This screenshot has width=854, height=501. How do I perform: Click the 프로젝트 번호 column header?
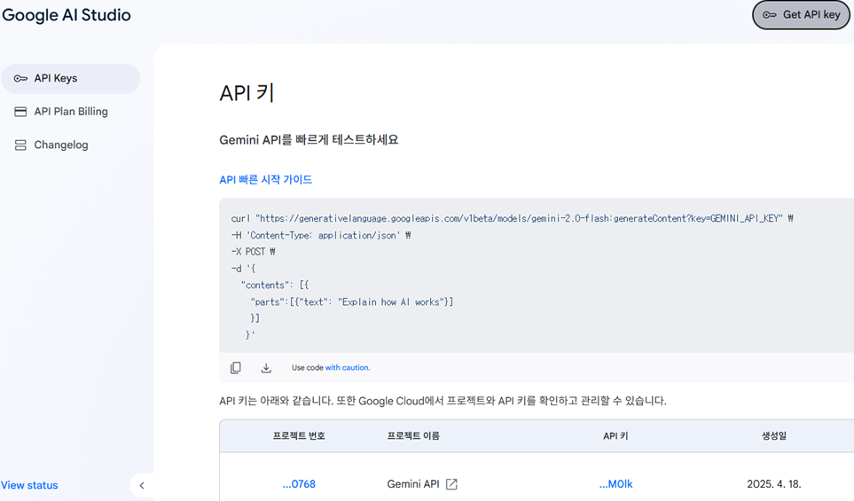pos(299,435)
